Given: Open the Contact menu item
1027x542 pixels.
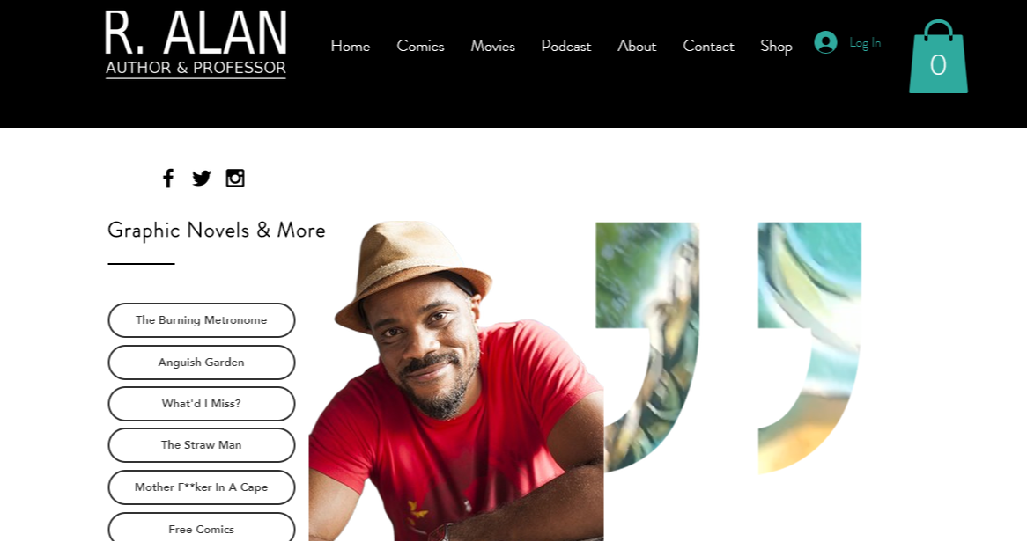Looking at the screenshot, I should click(x=708, y=47).
